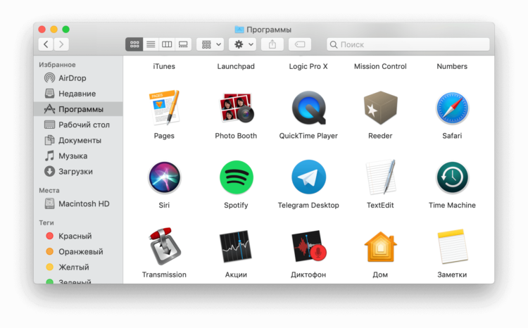
Task: Click the Edit Tags toolbar button
Action: (300, 44)
